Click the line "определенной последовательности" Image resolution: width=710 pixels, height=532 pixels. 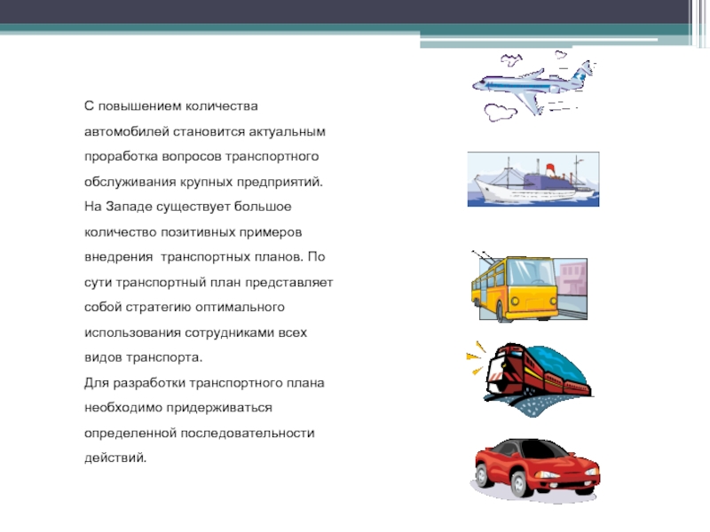click(199, 433)
